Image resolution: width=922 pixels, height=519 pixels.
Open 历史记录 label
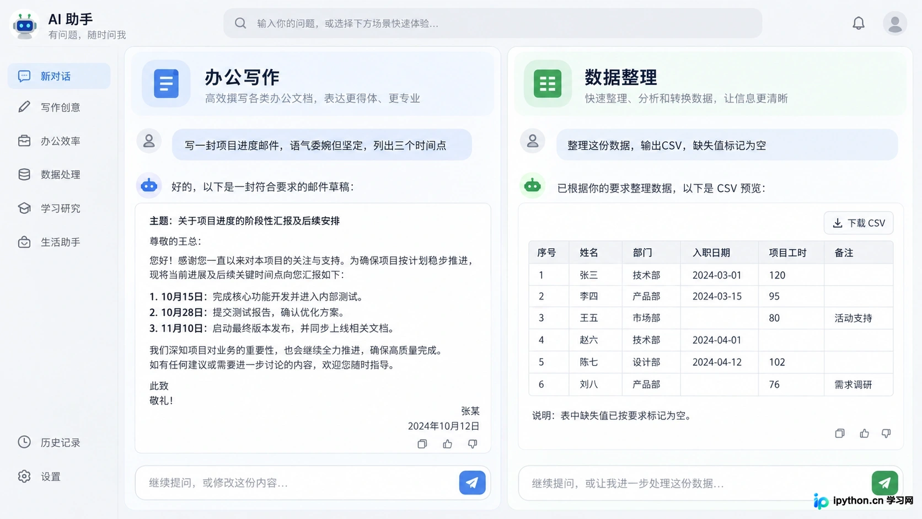[61, 442]
